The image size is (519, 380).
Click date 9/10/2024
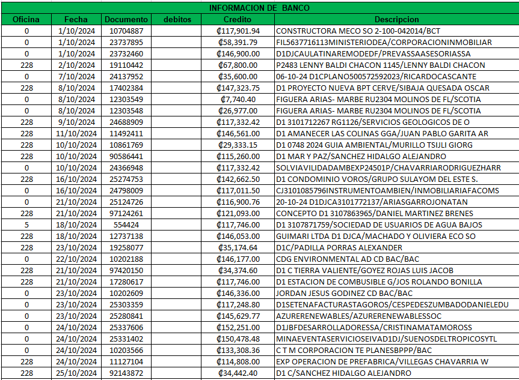point(76,122)
